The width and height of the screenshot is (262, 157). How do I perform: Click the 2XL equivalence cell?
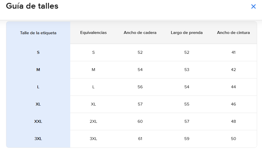[93, 121]
